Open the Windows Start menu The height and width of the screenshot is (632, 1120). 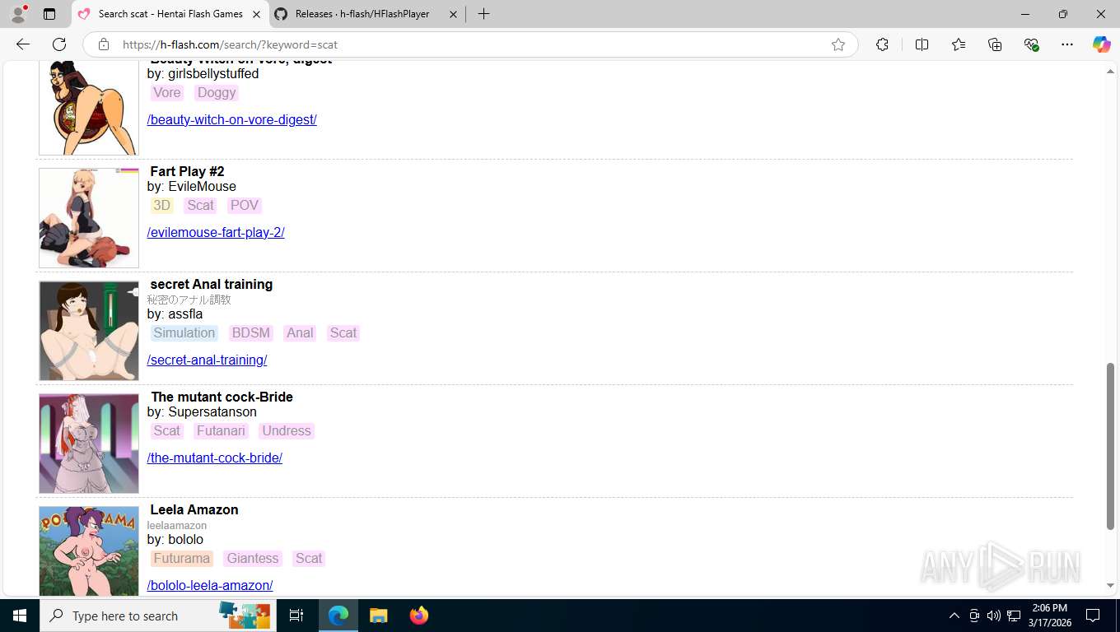pyautogui.click(x=20, y=616)
